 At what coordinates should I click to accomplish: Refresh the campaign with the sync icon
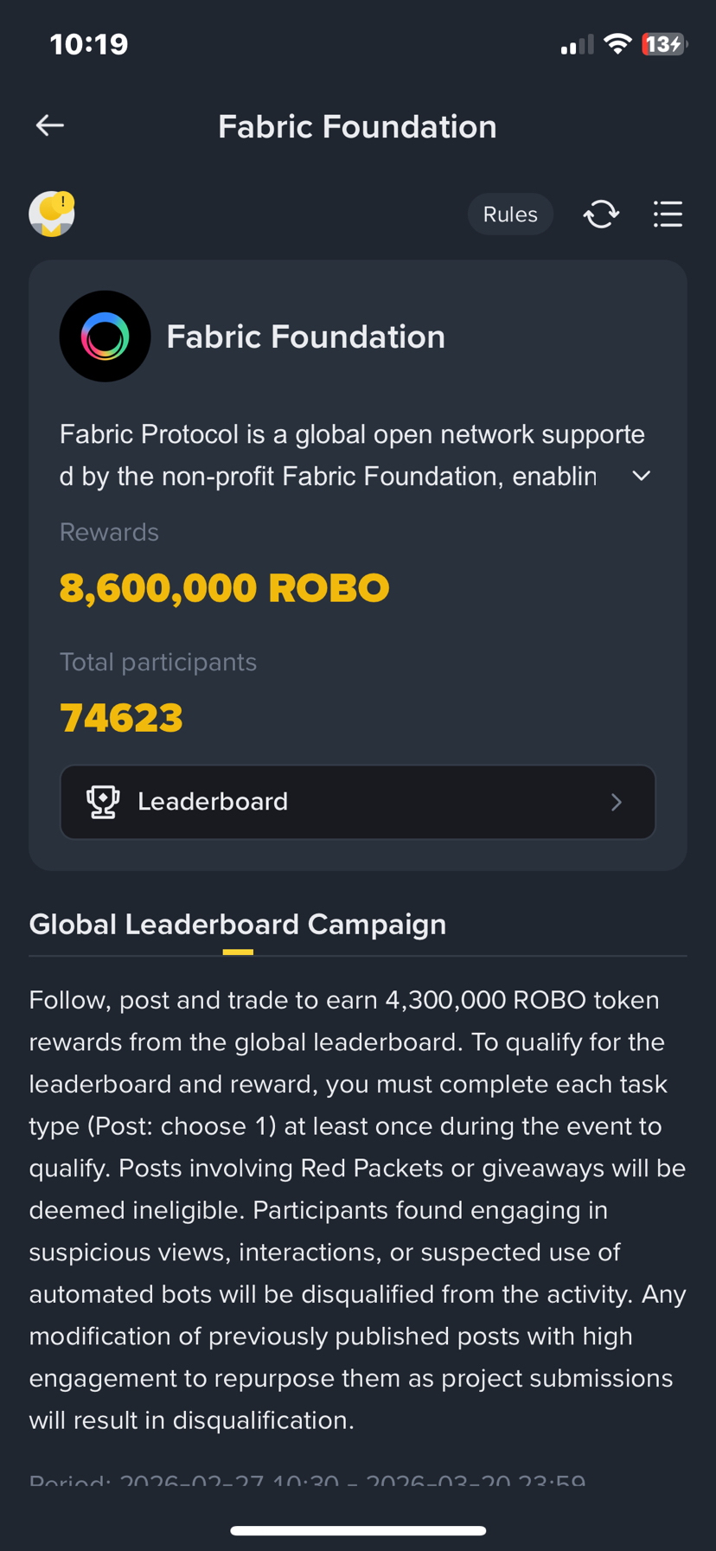pyautogui.click(x=601, y=214)
